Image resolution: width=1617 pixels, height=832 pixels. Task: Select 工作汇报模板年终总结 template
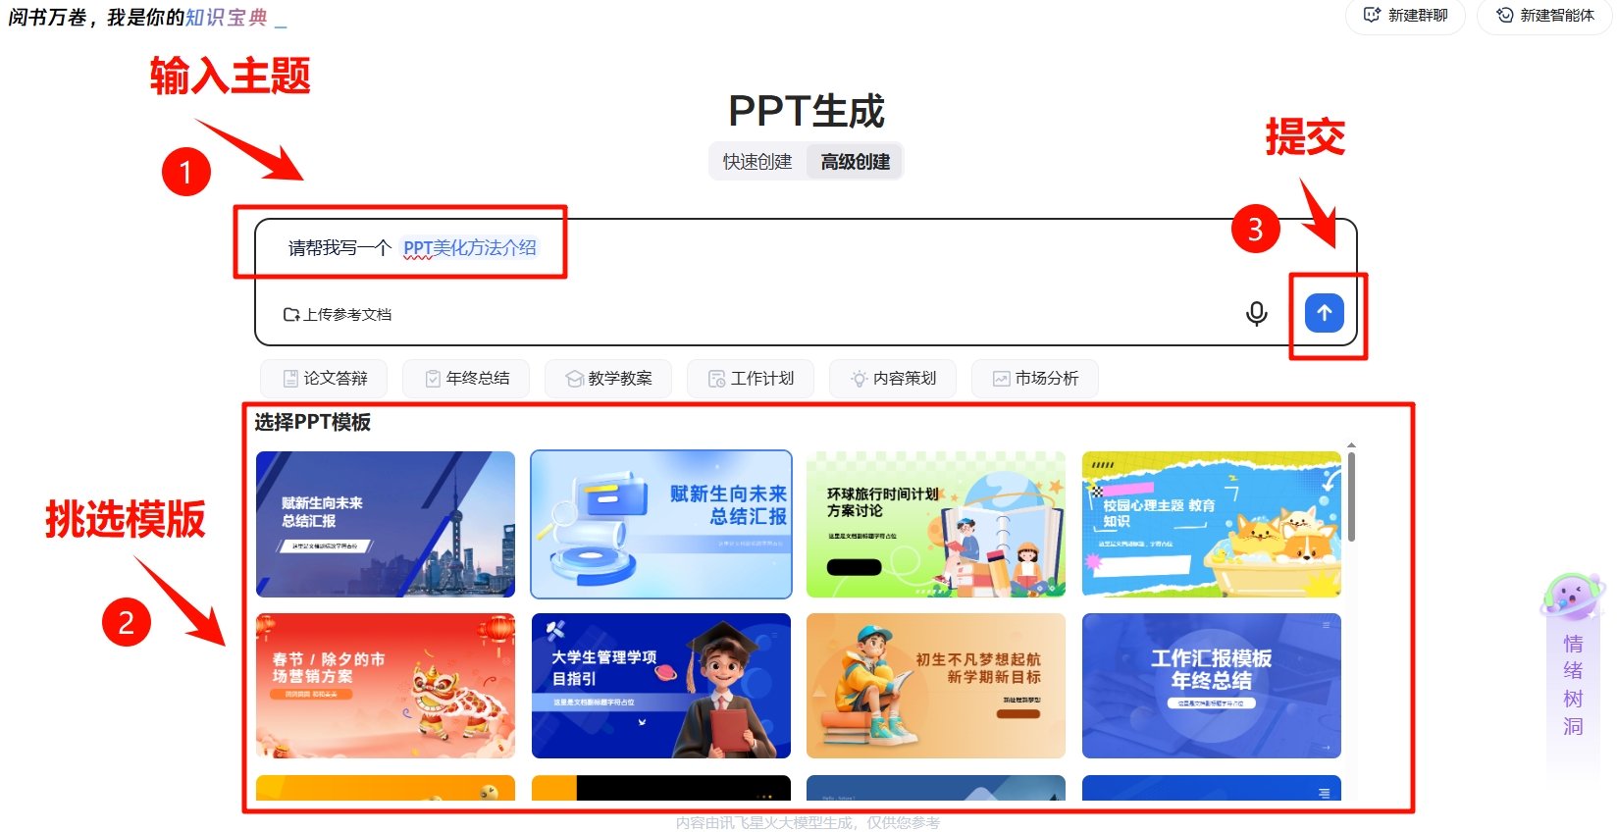pos(1212,686)
